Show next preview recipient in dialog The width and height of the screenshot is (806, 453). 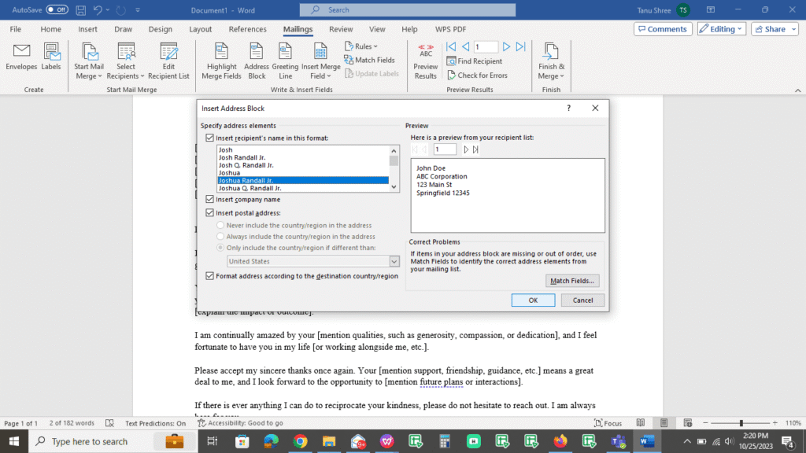click(466, 149)
